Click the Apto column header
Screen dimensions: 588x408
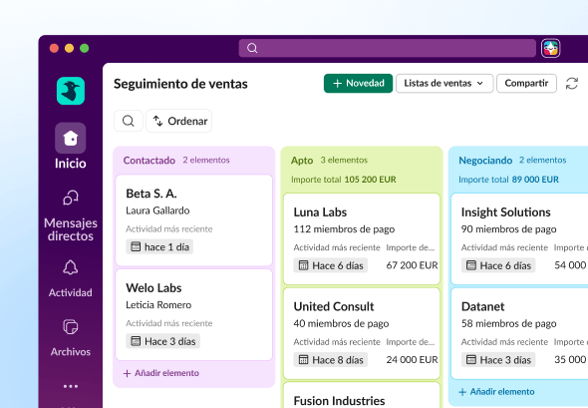302,161
